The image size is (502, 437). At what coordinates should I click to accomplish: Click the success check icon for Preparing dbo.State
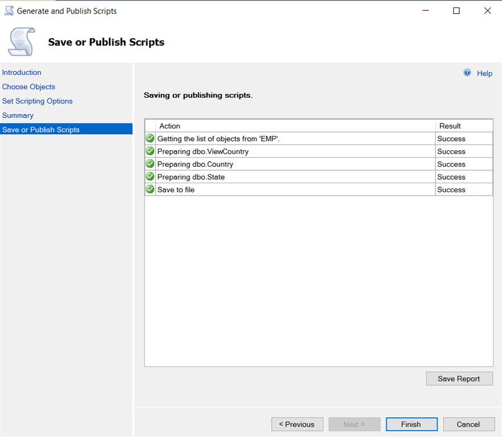(150, 176)
